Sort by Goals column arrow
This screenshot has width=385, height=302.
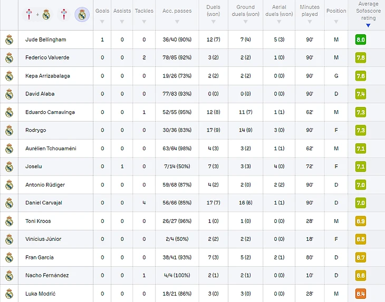pyautogui.click(x=102, y=22)
